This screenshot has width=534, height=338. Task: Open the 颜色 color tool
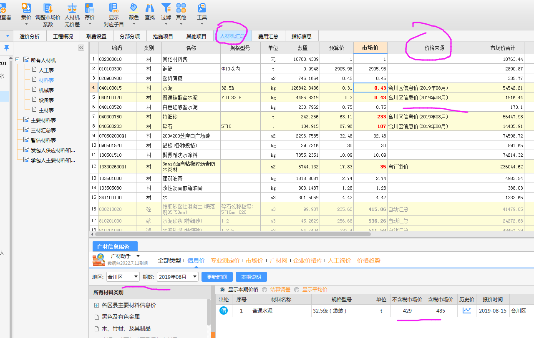(133, 8)
